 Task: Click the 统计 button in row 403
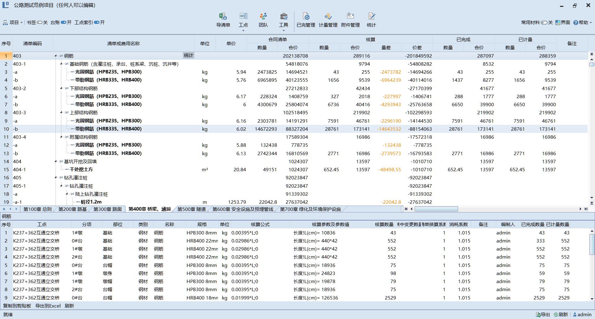pos(188,55)
